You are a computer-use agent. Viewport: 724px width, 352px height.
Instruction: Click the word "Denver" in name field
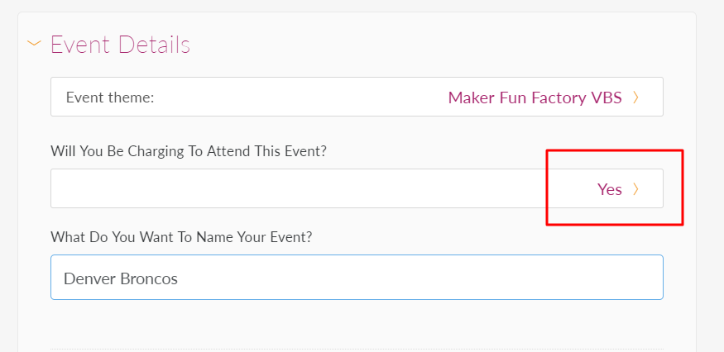89,278
